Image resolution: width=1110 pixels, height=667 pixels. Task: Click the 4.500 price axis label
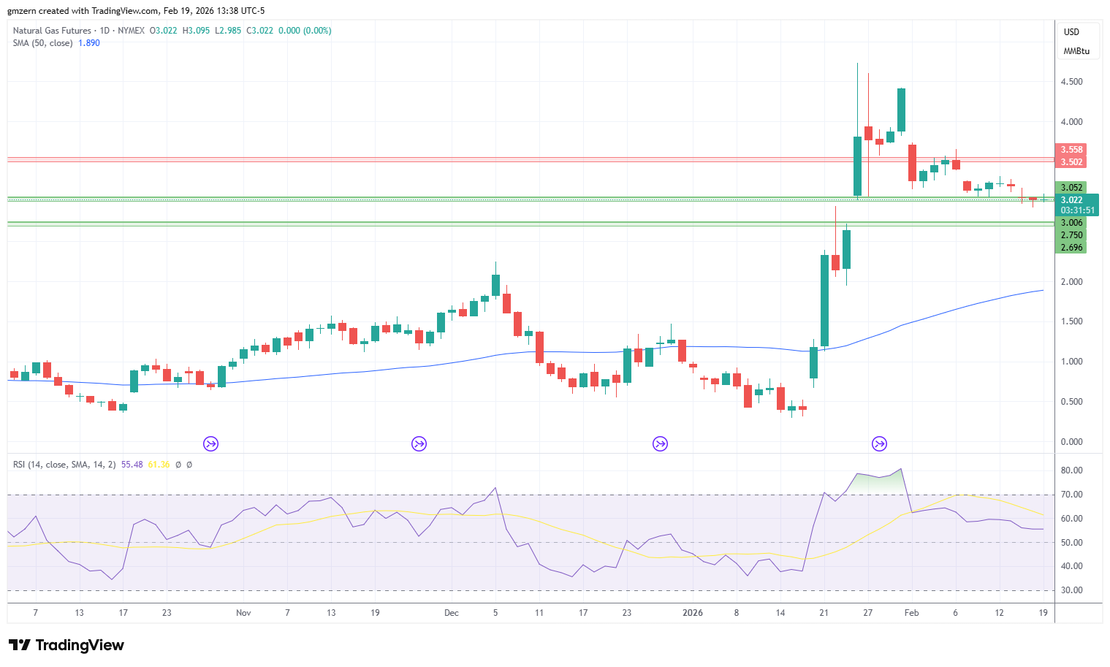tap(1072, 82)
